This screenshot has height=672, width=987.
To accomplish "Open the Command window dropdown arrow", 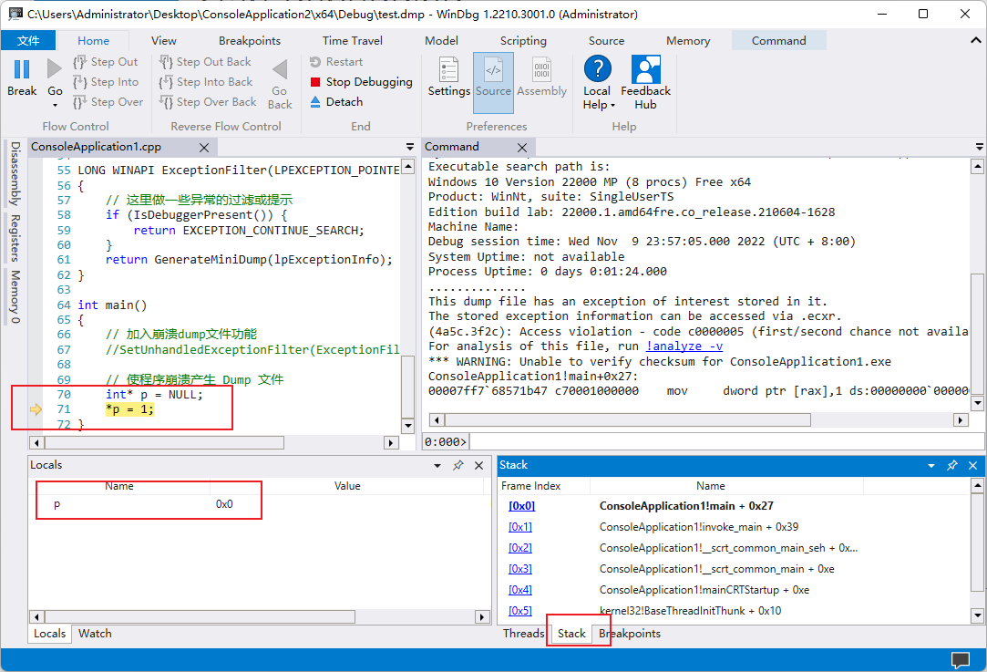I will pyautogui.click(x=953, y=147).
